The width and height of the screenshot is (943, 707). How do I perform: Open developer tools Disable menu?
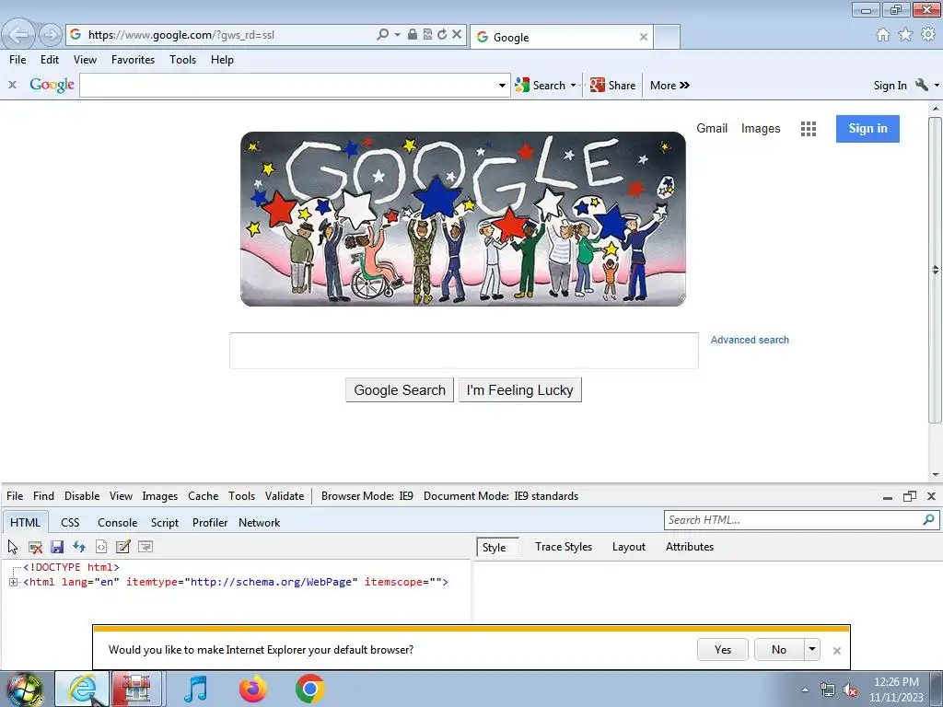[x=82, y=496]
